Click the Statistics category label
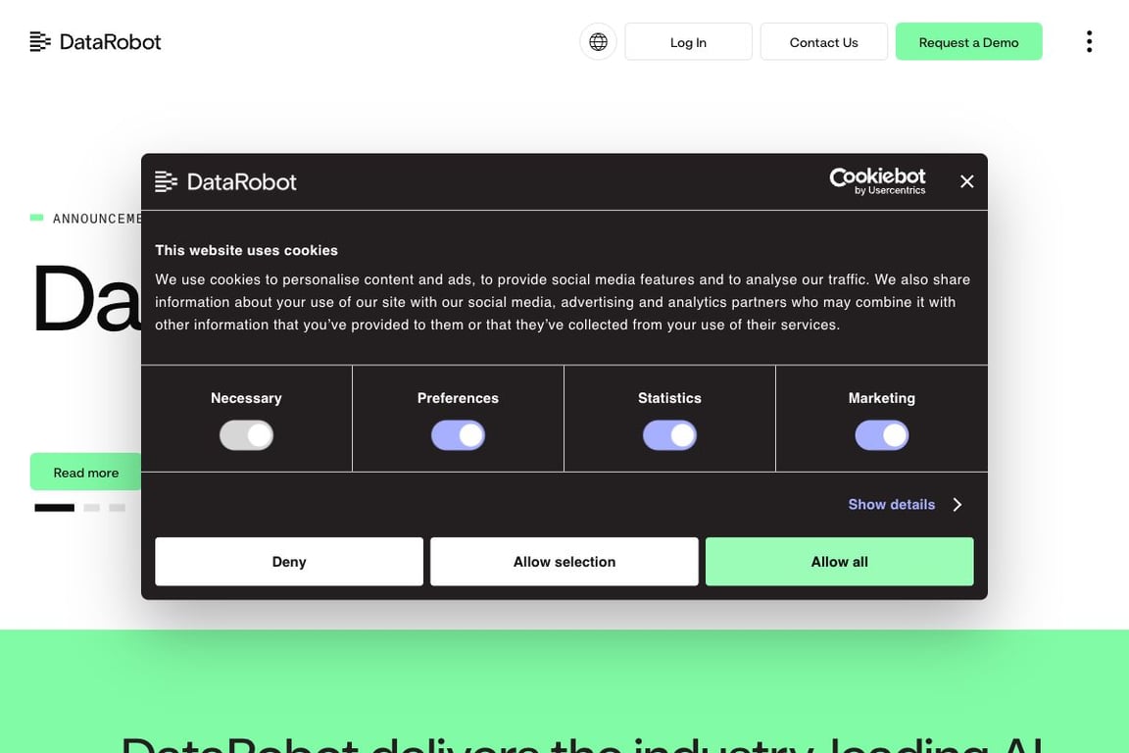1129x753 pixels. pos(669,398)
